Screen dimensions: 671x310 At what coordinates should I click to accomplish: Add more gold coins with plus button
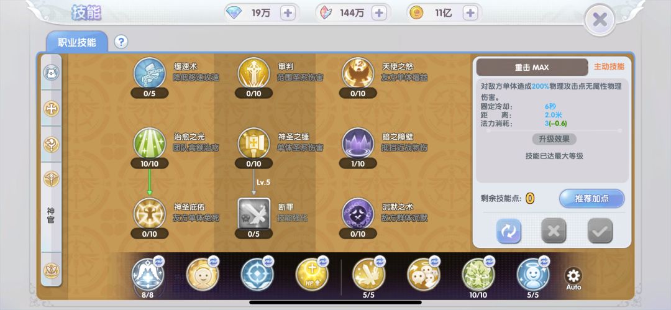click(x=470, y=13)
